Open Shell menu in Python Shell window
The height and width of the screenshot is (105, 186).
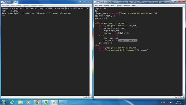pyautogui.click(x=13, y=6)
